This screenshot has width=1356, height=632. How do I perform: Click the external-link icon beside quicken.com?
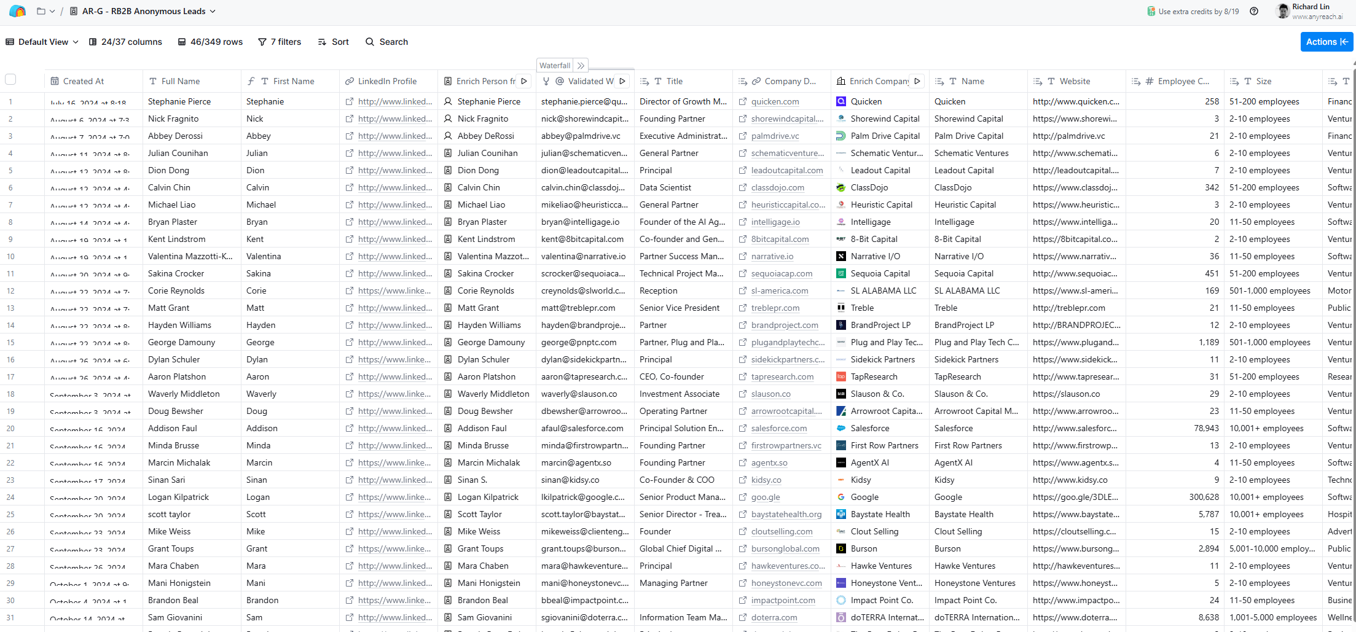click(x=743, y=101)
